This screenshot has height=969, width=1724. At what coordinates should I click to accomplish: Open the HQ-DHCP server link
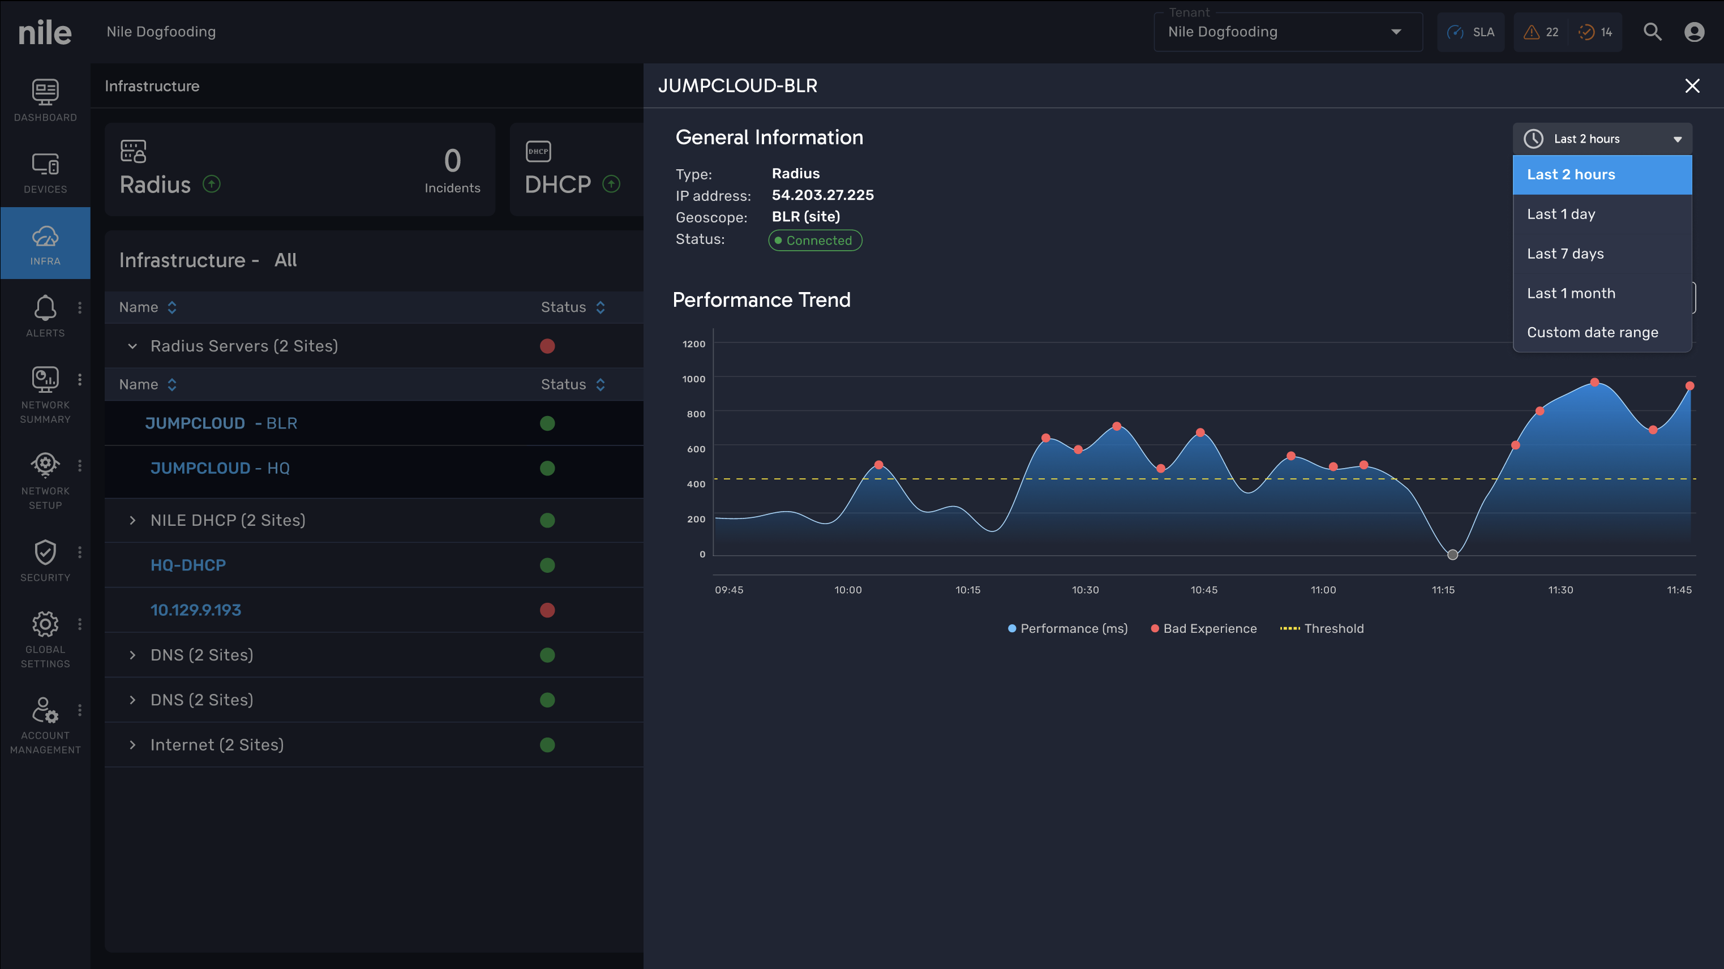click(x=188, y=565)
